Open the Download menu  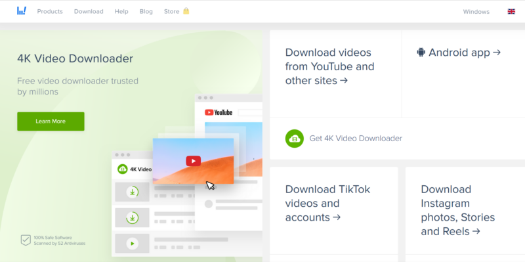[x=89, y=11]
